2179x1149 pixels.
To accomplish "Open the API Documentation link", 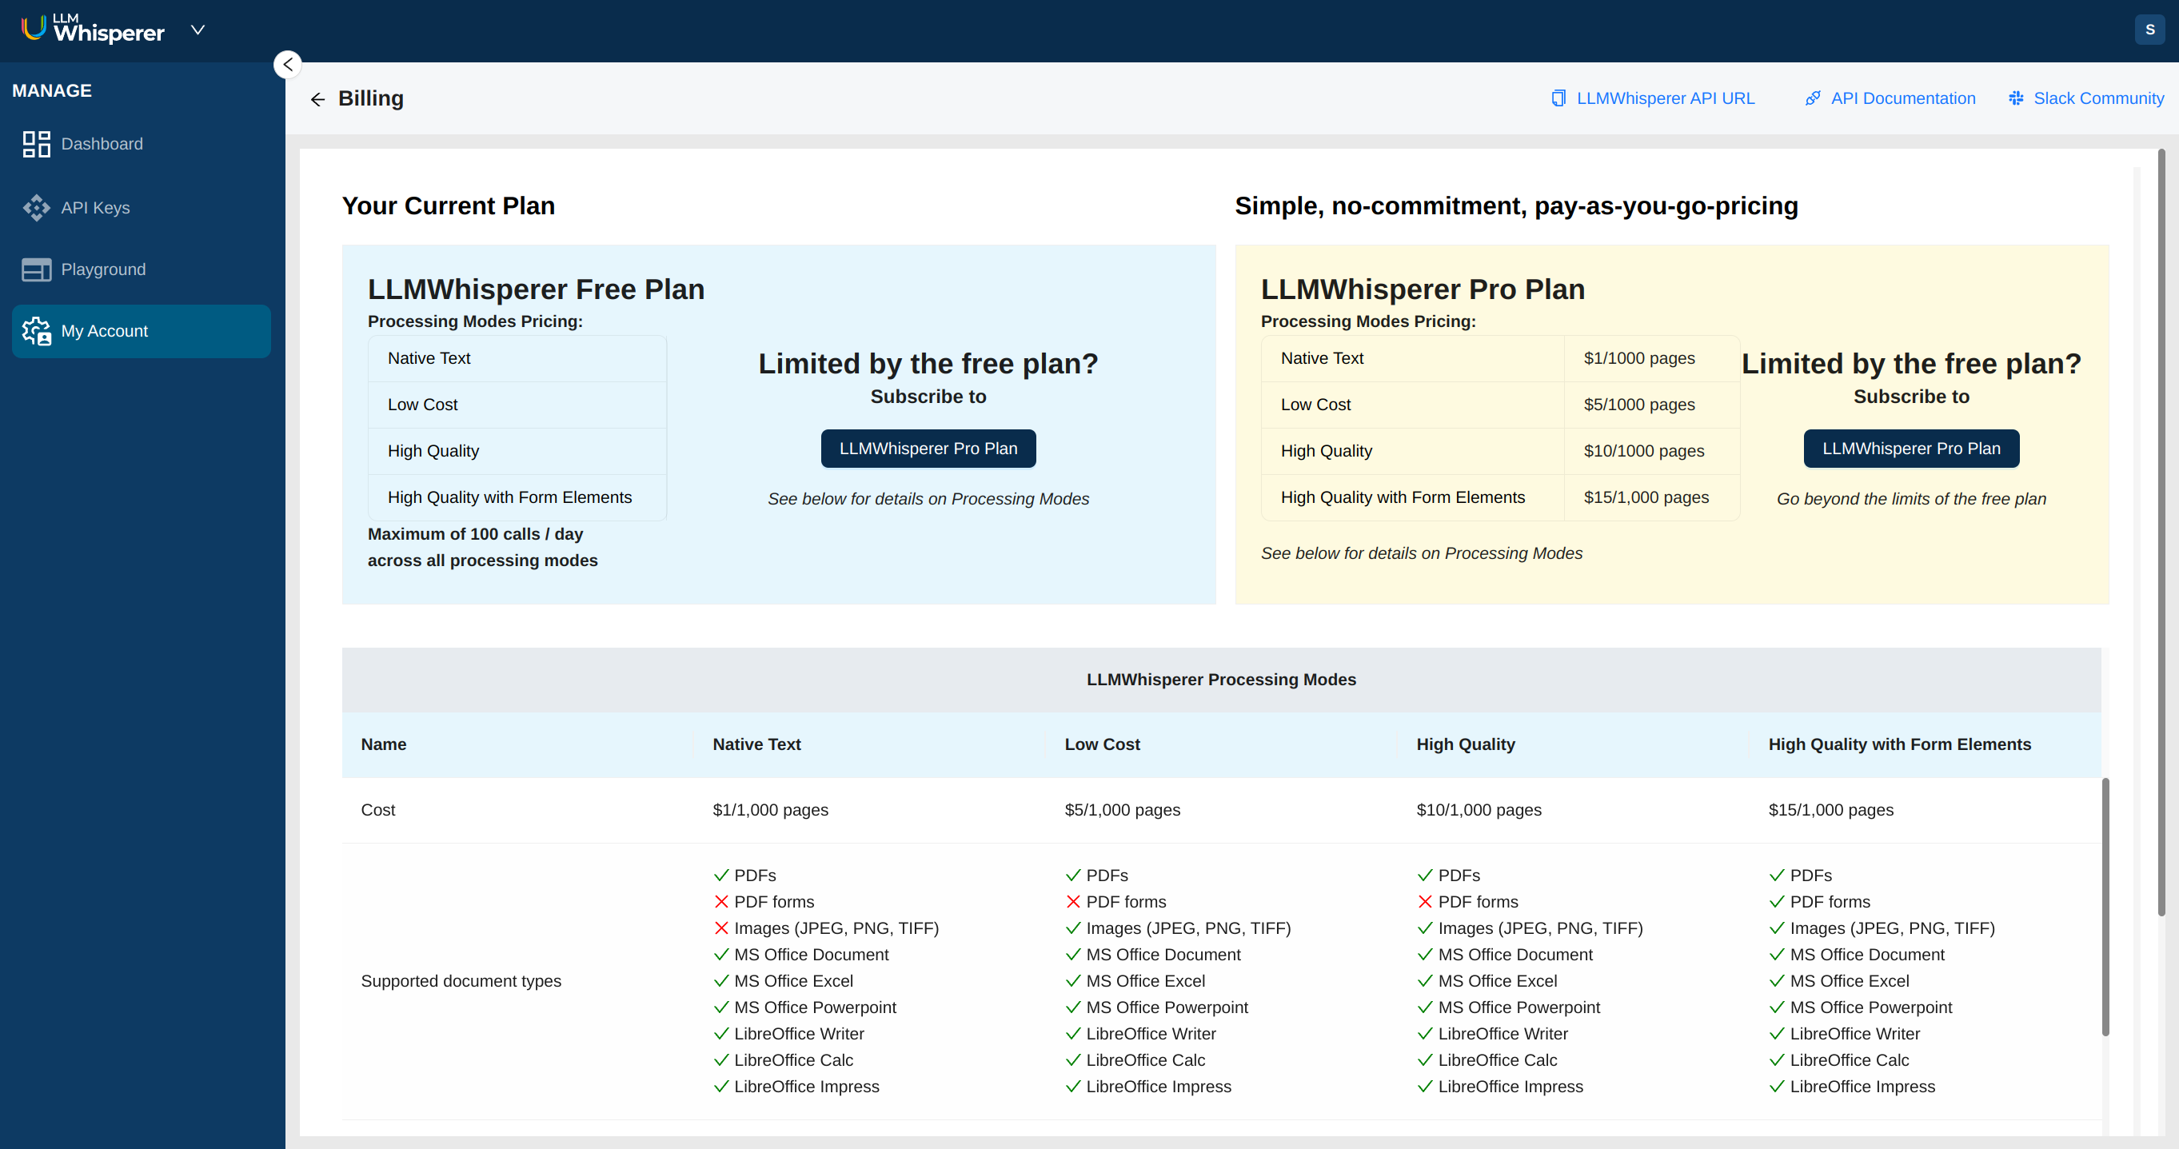I will (1902, 98).
